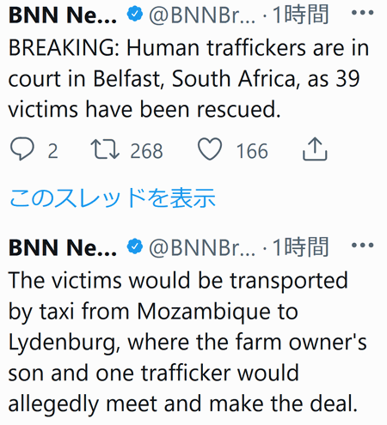This screenshot has width=387, height=425.
Task: Click the verified badge on the second tweet
Action: point(135,246)
